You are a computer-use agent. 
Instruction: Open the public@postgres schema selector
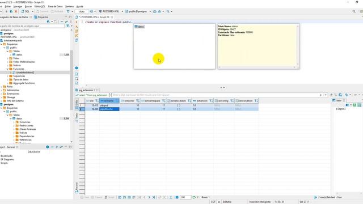(138, 11)
